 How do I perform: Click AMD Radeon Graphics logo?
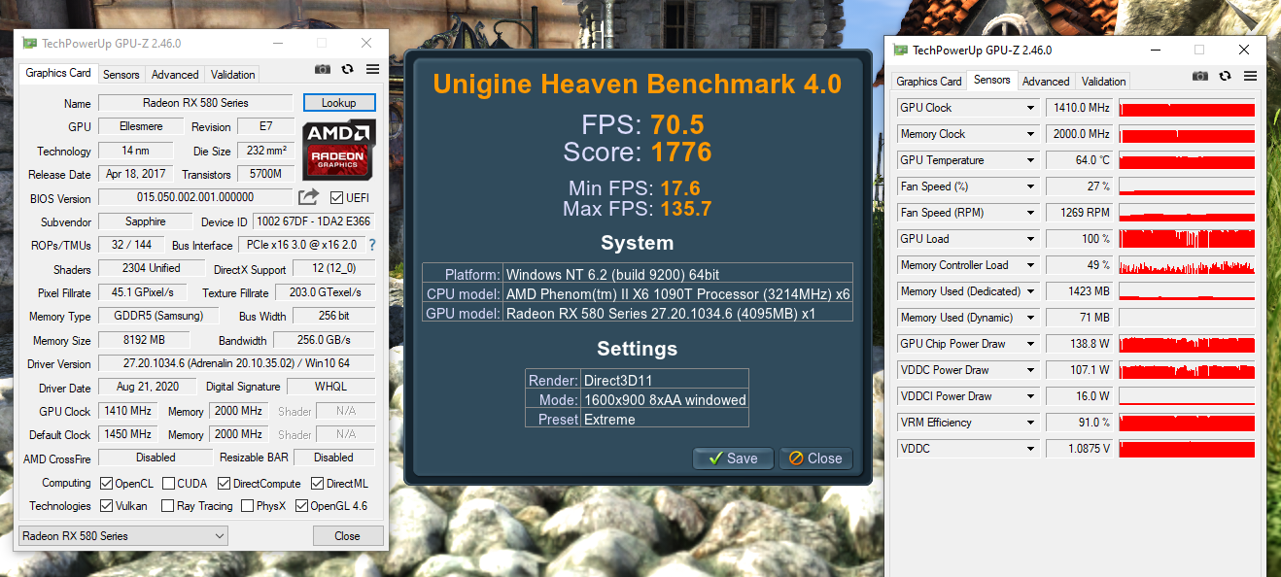(339, 150)
